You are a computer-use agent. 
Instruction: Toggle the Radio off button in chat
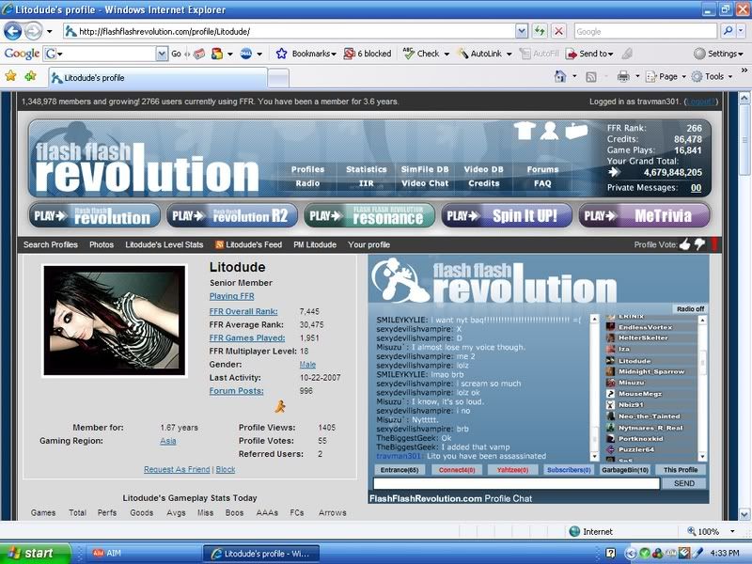click(690, 308)
